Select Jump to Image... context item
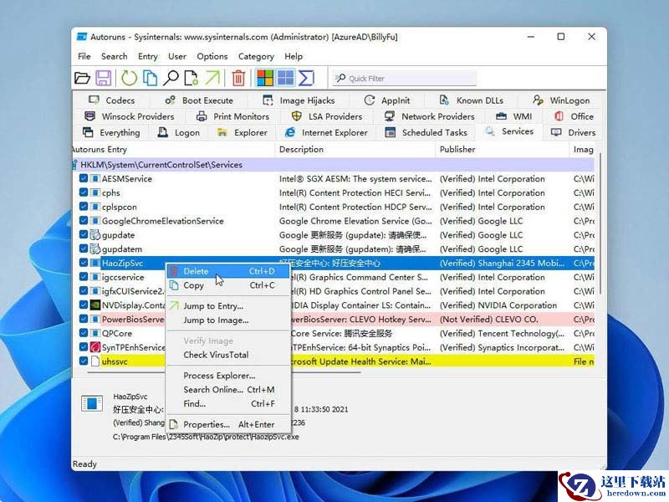 click(227, 320)
